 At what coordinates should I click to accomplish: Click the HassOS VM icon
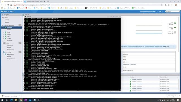coord(5,34)
